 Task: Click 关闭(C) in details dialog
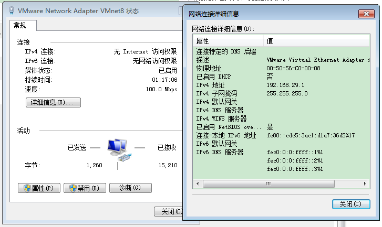coord(351,204)
